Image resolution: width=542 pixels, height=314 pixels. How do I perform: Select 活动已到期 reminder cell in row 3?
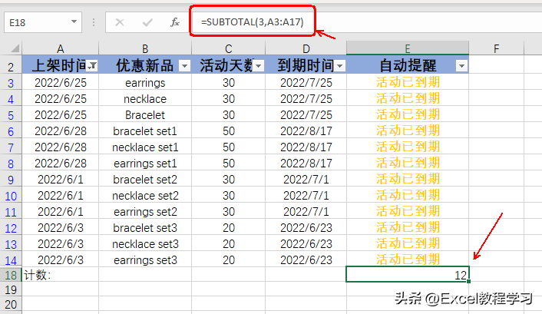[x=408, y=83]
